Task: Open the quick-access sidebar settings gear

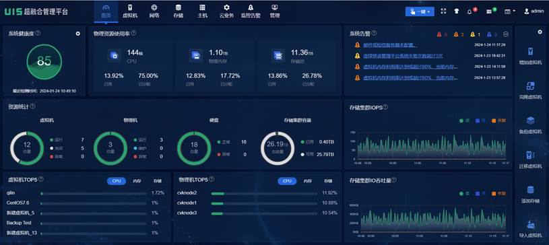Action: point(540,32)
